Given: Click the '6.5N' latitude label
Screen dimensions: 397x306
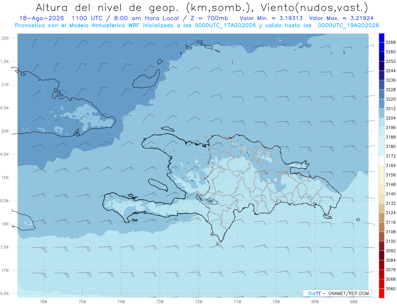Looking at the screenshot, I should 5,294.
